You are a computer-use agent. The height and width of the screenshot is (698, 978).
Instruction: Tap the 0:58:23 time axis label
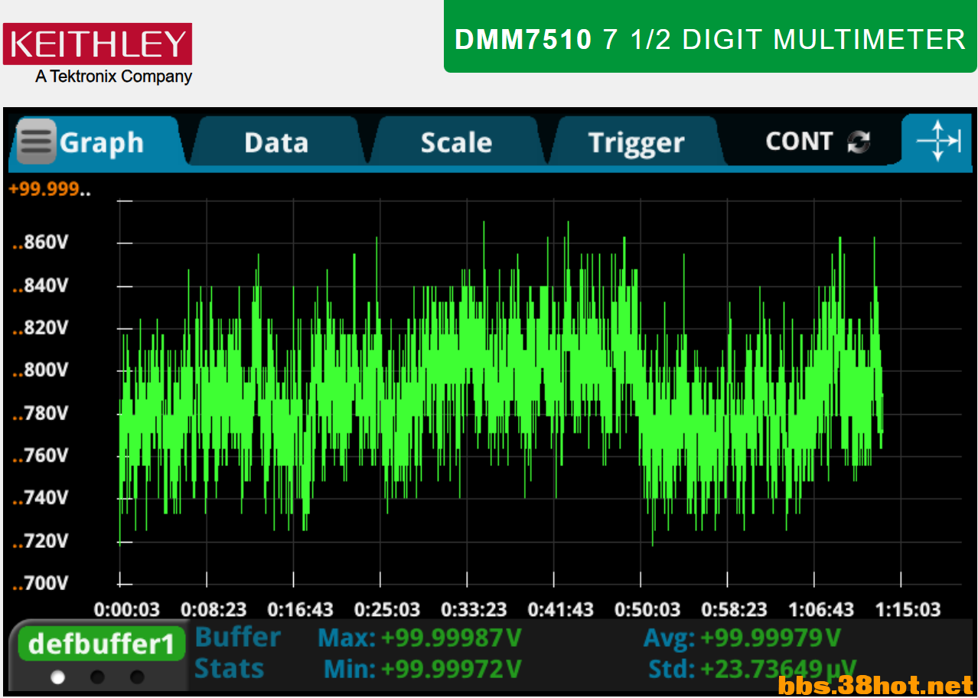coord(735,609)
